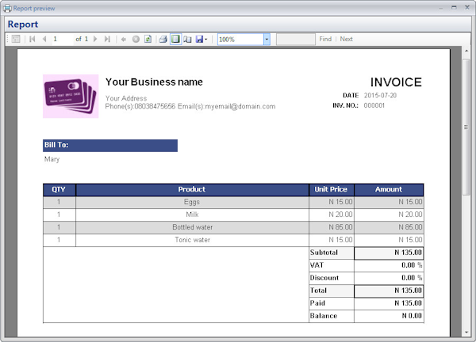Image resolution: width=476 pixels, height=342 pixels.
Task: Export report via save icon
Action: 199,39
